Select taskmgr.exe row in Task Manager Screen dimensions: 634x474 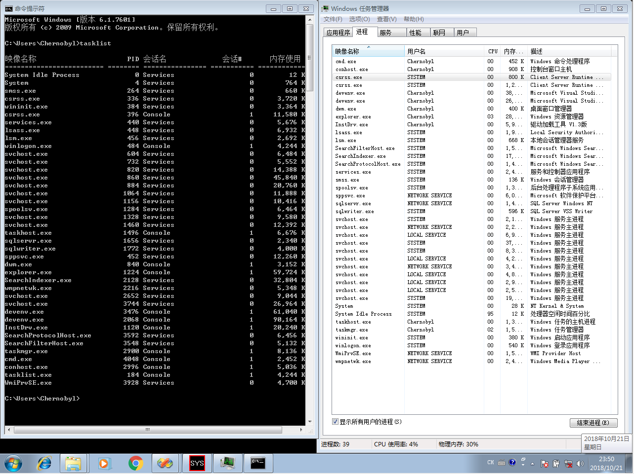473,329
